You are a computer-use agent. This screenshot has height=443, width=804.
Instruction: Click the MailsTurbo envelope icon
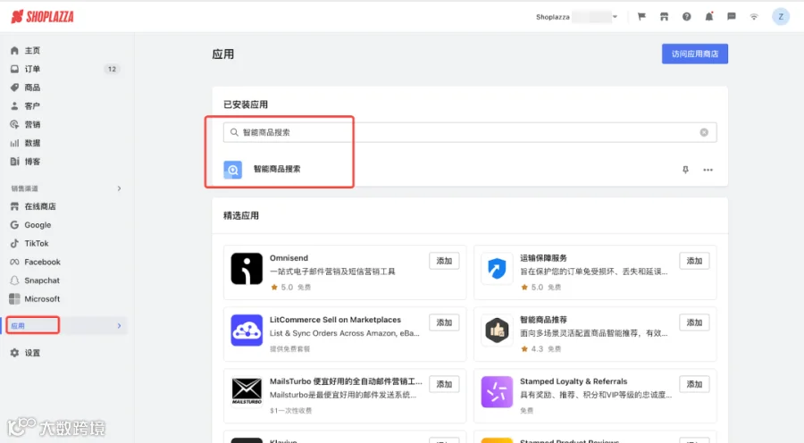point(247,391)
